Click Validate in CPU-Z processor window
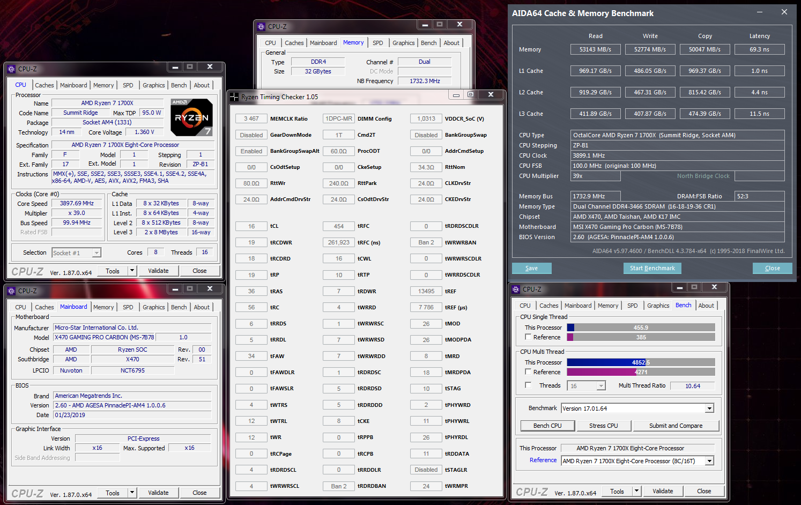The width and height of the screenshot is (801, 505). (158, 271)
